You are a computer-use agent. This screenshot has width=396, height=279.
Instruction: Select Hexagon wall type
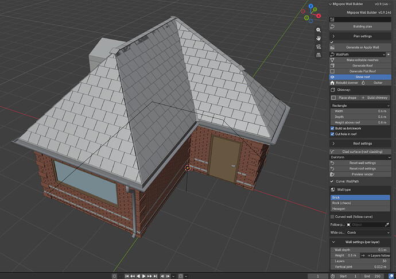tap(360, 208)
